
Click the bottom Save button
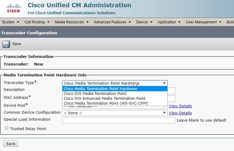click(11, 143)
